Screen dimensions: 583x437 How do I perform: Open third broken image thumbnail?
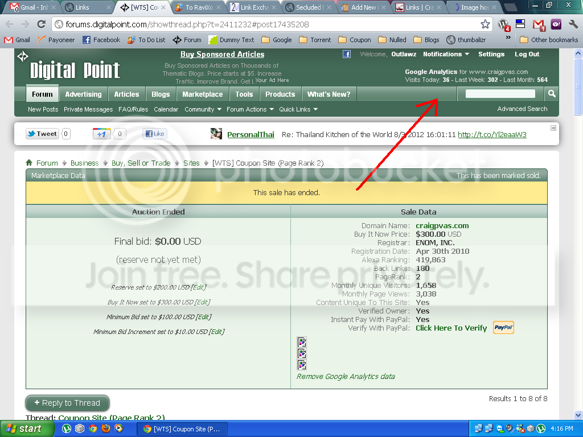tap(302, 365)
